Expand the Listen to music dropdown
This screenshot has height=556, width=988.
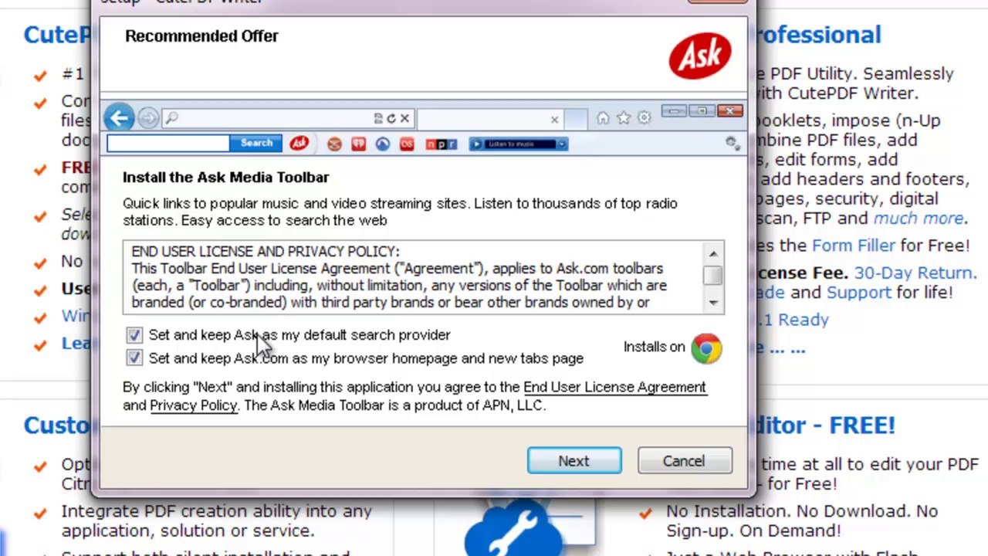coord(562,144)
